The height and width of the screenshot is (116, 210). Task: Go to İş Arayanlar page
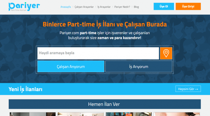[104, 7]
